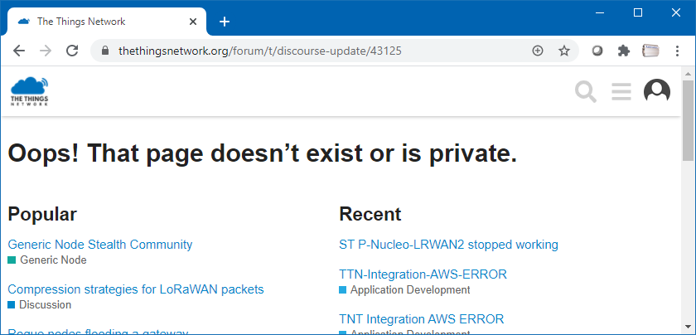Open ST P-Nucleo-LRWAN2 stopped working topic

pos(448,245)
